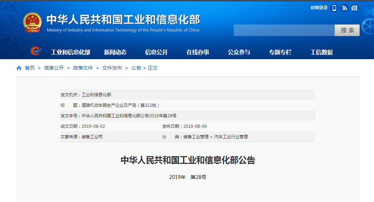Click the national emblem logo
Image resolution: width=374 pixels, height=202 pixels.
point(32,23)
